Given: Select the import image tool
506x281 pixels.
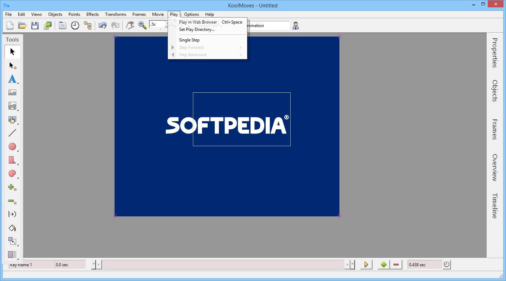Looking at the screenshot, I should click(12, 92).
